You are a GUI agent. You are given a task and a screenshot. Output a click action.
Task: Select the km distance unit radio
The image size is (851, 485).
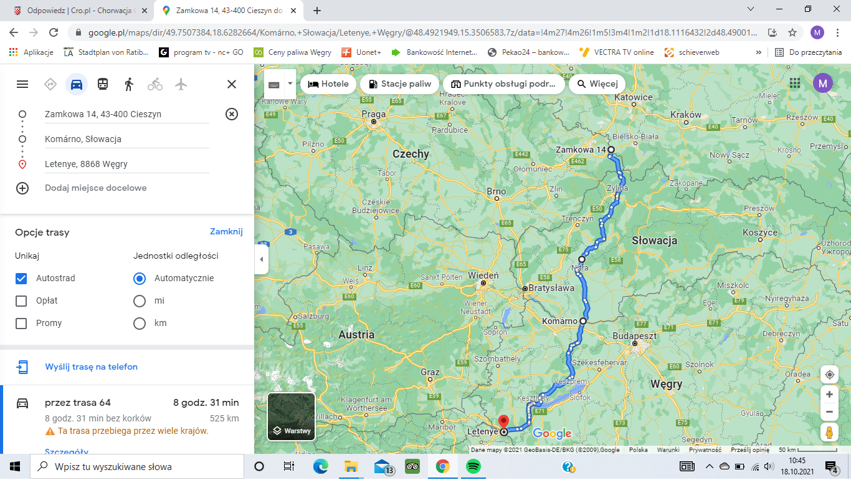point(140,323)
